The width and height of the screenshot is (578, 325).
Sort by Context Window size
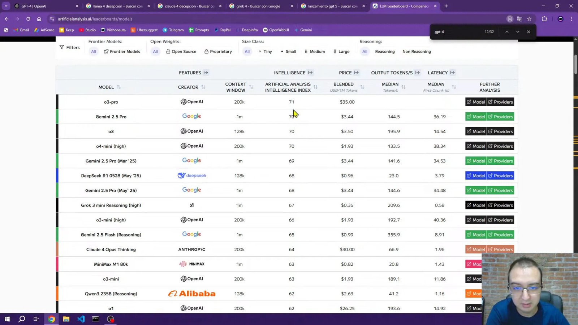tap(251, 87)
